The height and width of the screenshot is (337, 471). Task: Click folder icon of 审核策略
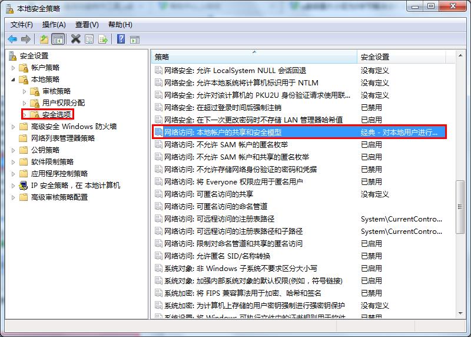(35, 91)
